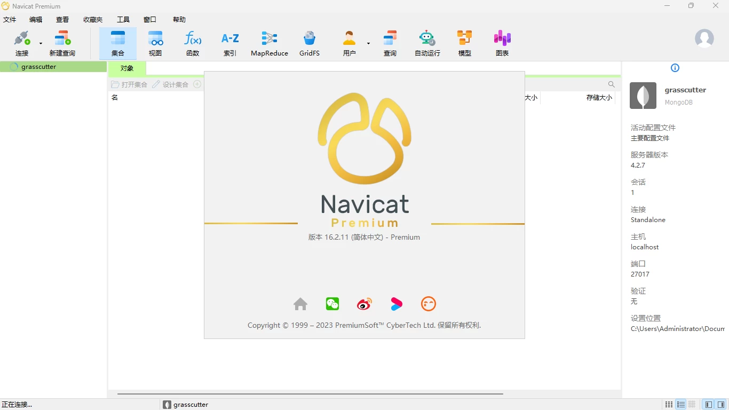Open the Function (函数) toolbar icon
729x410 pixels.
pyautogui.click(x=193, y=43)
